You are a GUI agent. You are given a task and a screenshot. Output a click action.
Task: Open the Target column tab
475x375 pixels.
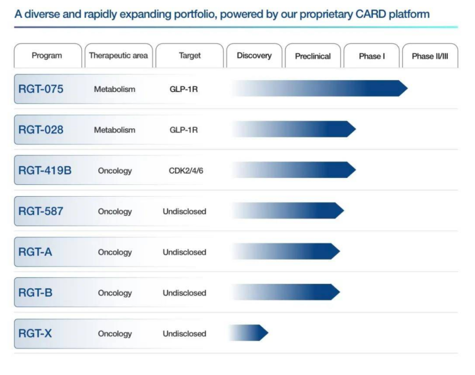click(189, 56)
